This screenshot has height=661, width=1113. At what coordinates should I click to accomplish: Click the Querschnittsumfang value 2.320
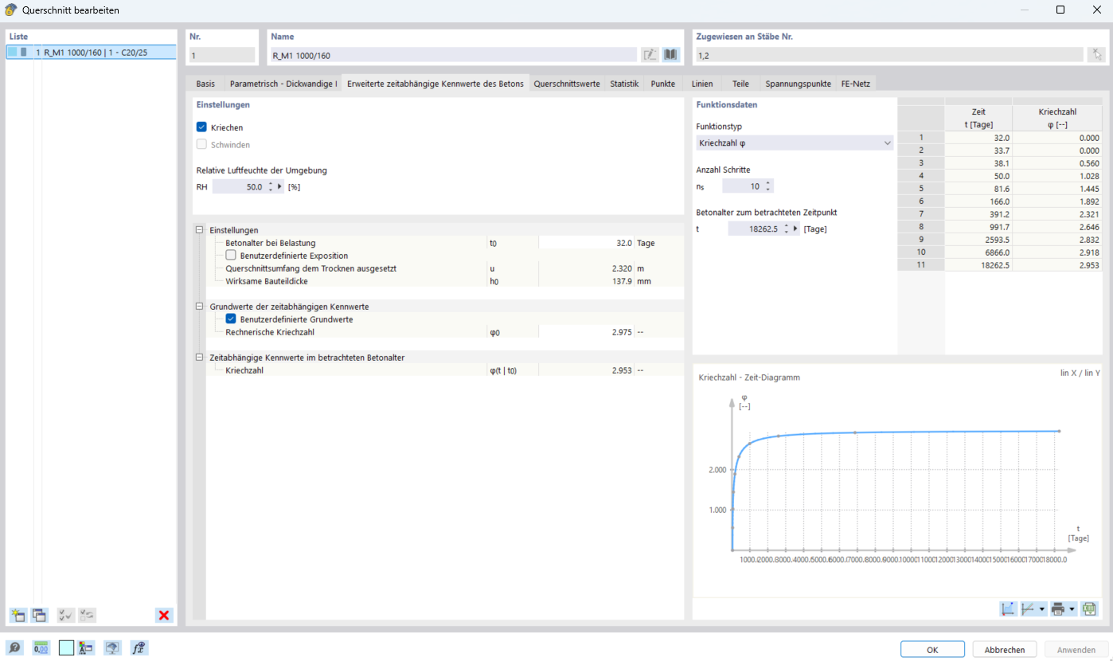[586, 268]
